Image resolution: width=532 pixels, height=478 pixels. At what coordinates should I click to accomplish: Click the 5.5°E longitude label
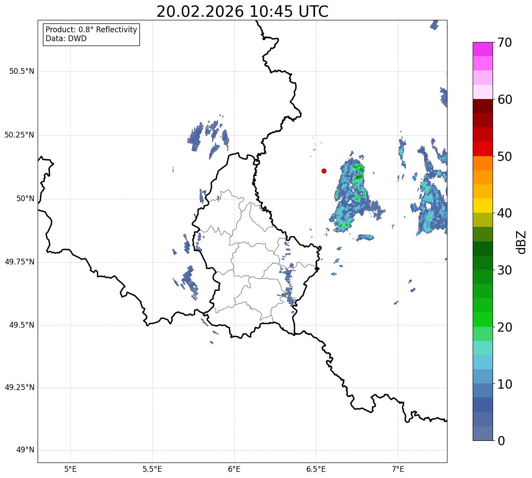(152, 469)
